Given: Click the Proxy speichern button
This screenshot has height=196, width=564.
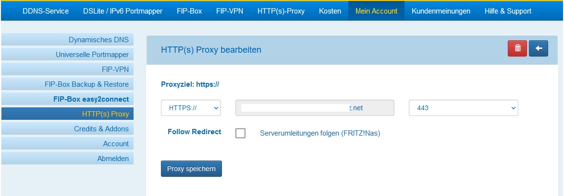Looking at the screenshot, I should click(191, 169).
